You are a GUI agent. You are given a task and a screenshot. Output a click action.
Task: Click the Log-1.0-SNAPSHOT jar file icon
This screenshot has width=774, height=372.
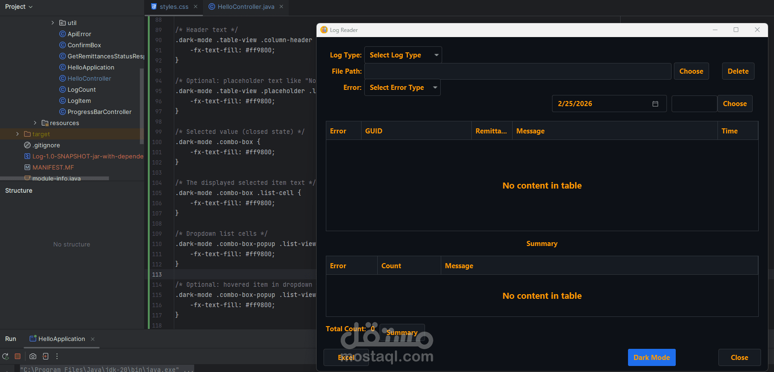(27, 156)
